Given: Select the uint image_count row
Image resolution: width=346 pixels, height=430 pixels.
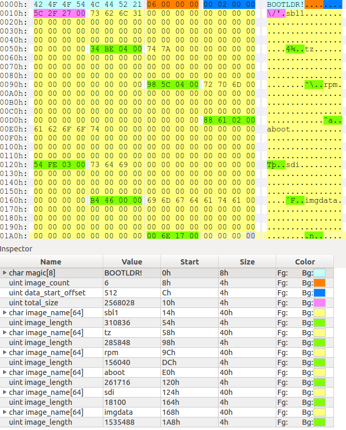Looking at the screenshot, I should (167, 283).
